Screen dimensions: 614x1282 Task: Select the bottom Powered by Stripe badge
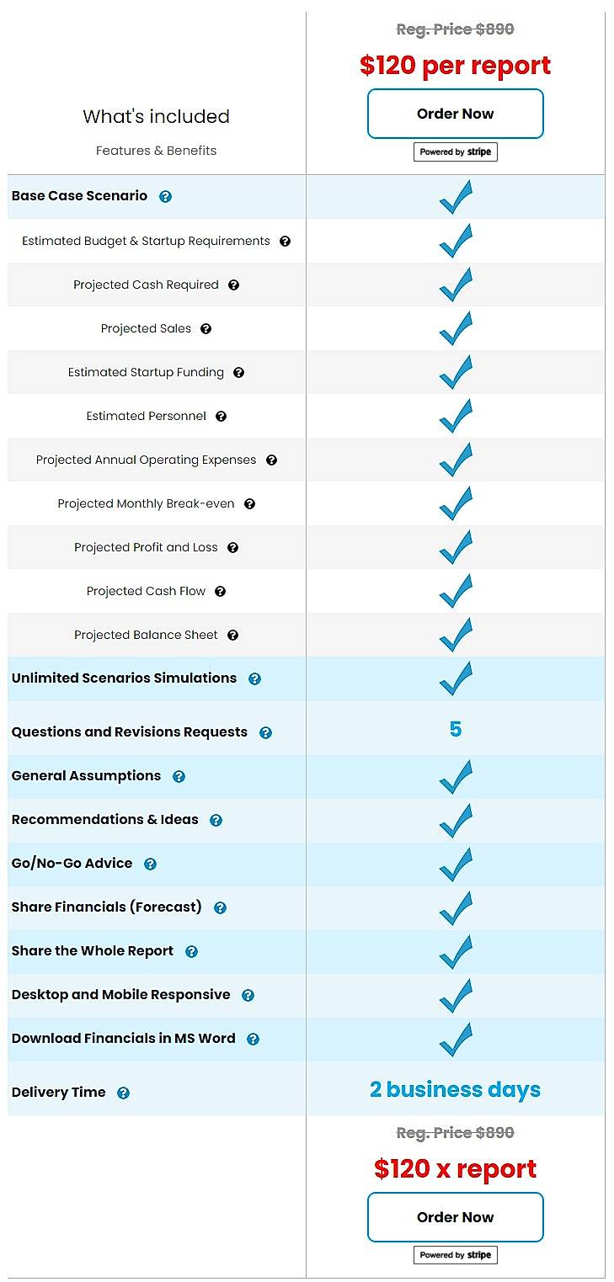click(455, 1254)
